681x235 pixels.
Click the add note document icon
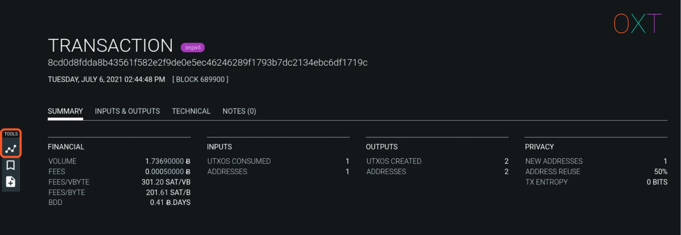tap(11, 182)
